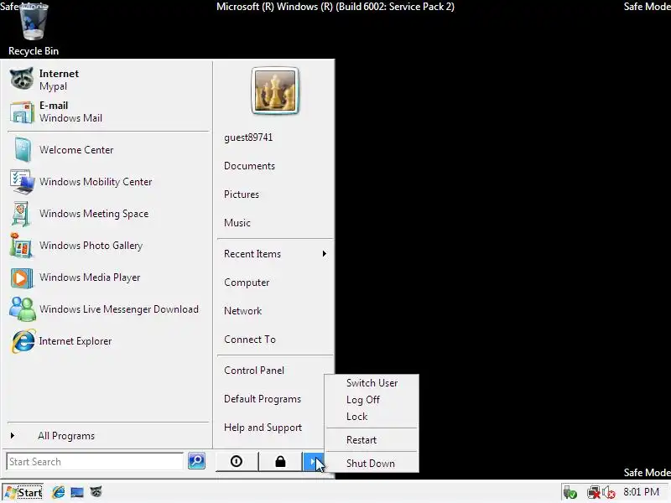671x503 pixels.
Task: Open Documents from the start menu
Action: 249,166
